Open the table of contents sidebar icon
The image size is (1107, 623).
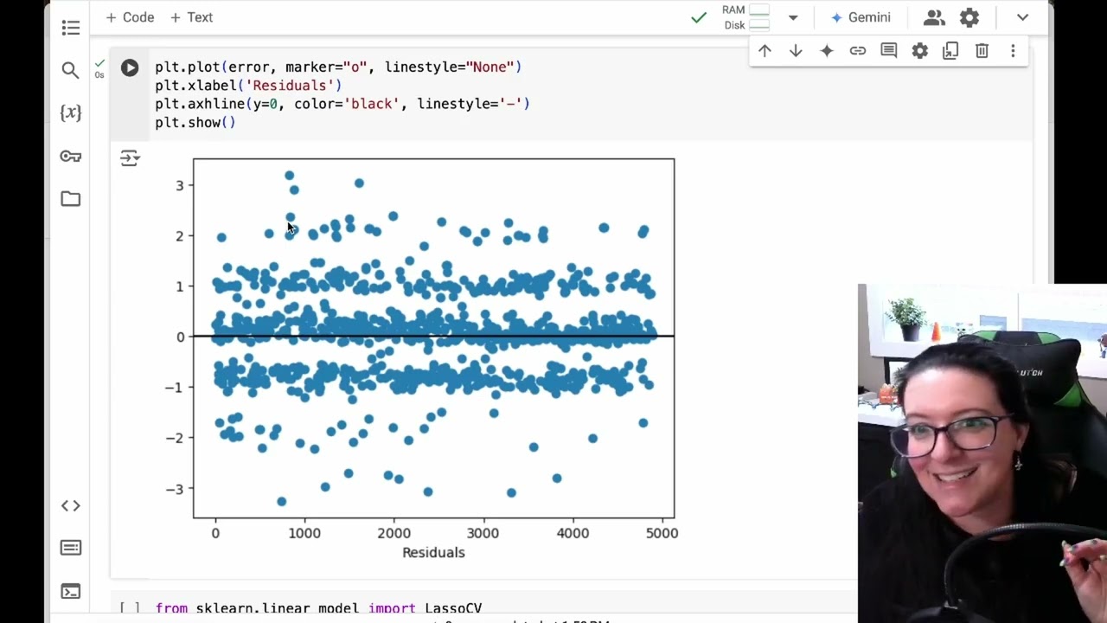(x=71, y=28)
